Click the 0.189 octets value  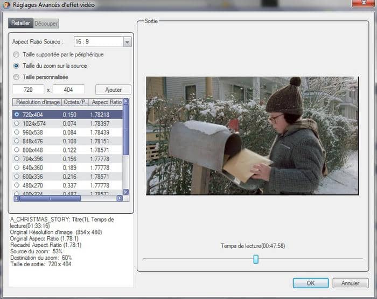69,168
